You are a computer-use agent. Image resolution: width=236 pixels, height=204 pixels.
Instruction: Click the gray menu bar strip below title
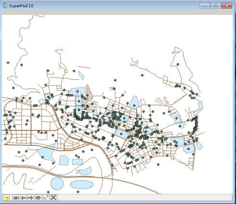click(x=117, y=12)
